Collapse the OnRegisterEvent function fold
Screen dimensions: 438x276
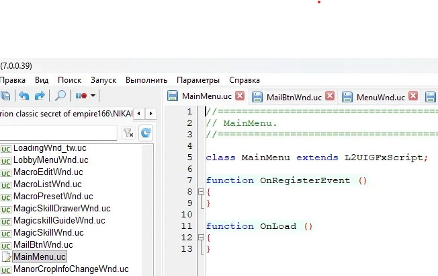[200, 192]
